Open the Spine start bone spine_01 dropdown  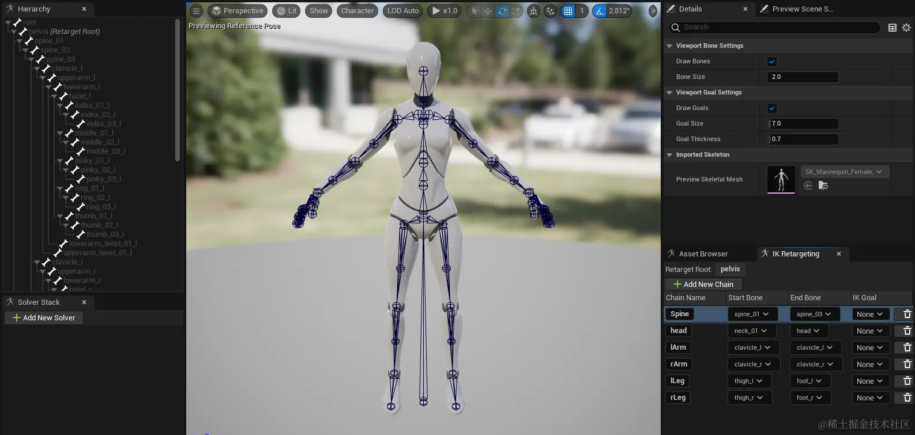click(752, 314)
